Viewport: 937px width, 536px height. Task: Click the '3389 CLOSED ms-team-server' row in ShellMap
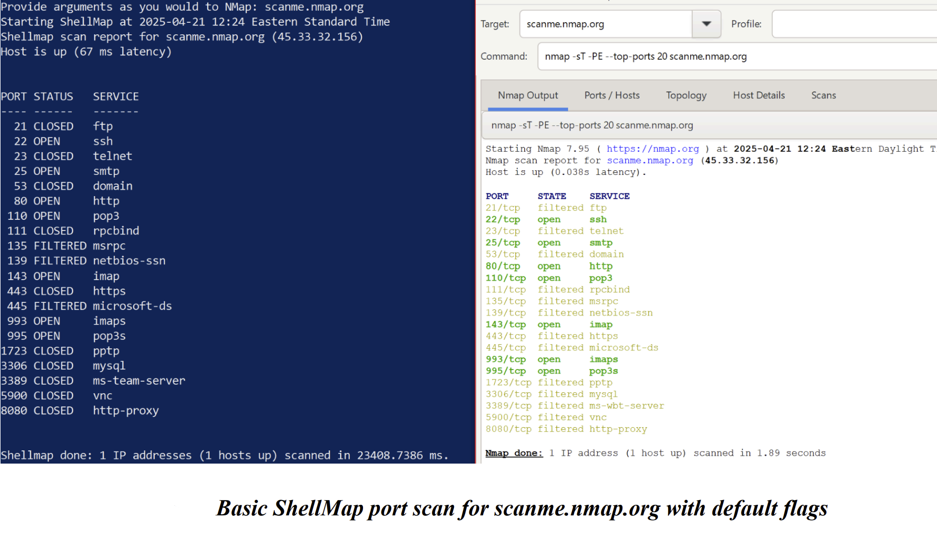(93, 381)
